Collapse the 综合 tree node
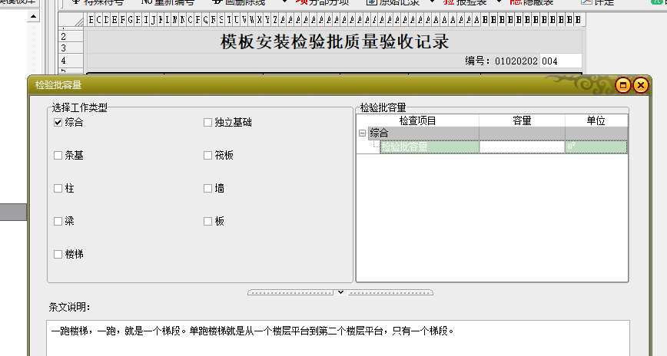The image size is (667, 356). pyautogui.click(x=363, y=133)
